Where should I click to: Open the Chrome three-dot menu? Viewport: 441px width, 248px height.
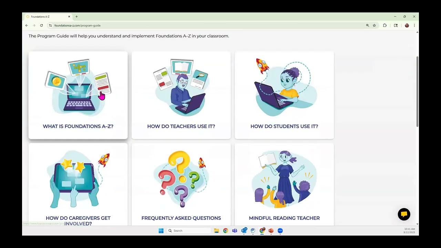[414, 25]
